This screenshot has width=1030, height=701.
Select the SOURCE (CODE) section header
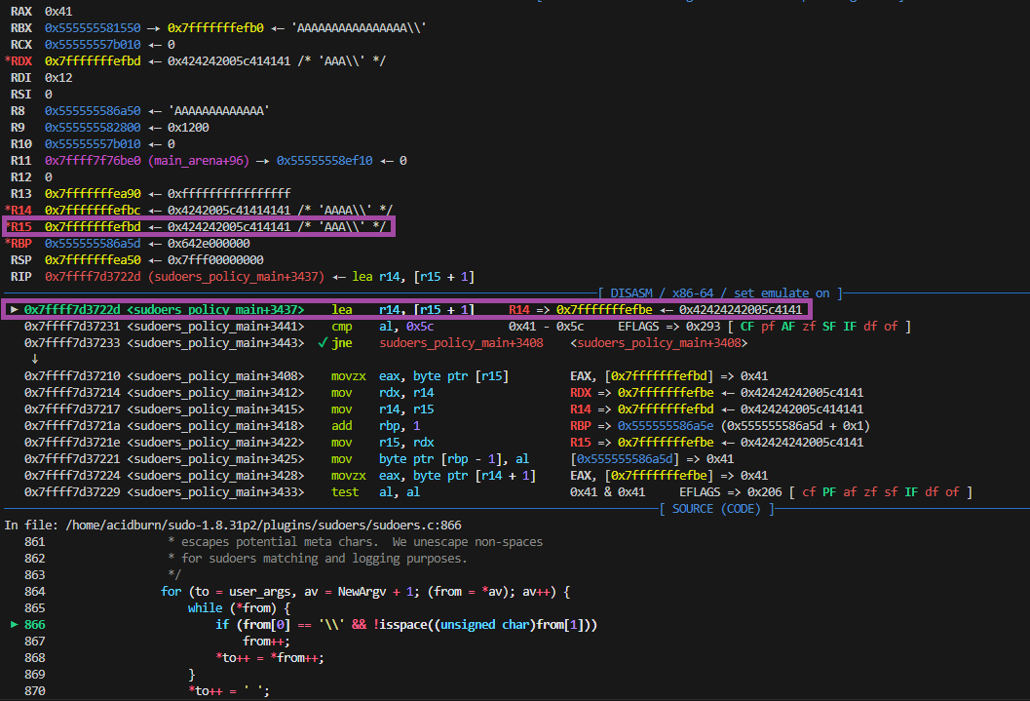[716, 508]
